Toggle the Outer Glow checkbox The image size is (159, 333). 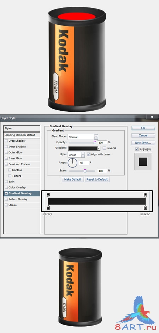click(6, 152)
